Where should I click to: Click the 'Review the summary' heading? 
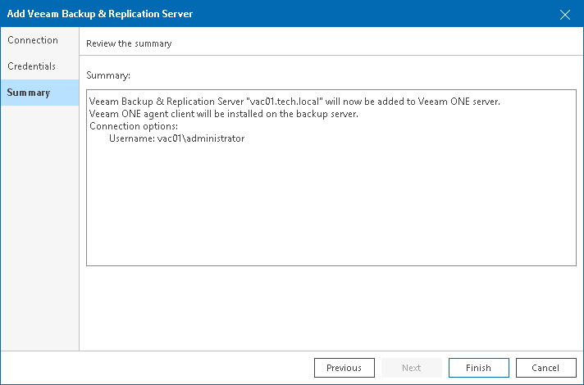129,43
